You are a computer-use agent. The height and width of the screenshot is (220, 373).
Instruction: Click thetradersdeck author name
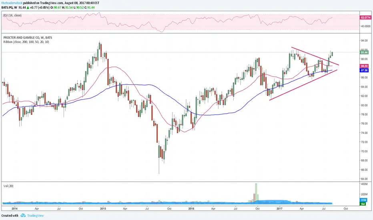click(x=12, y=3)
